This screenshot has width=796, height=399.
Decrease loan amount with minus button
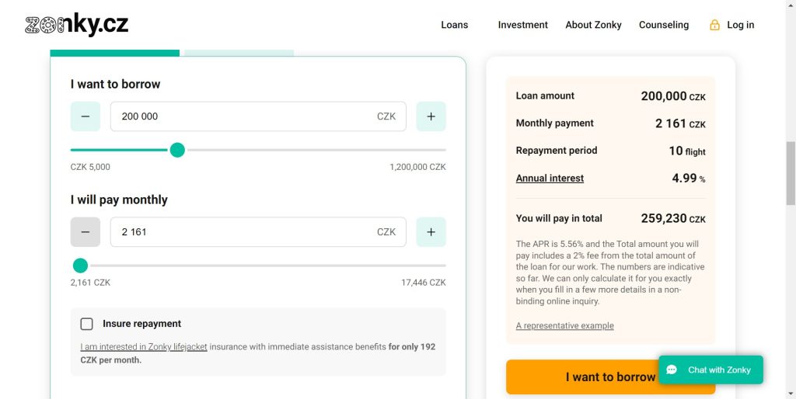(86, 116)
